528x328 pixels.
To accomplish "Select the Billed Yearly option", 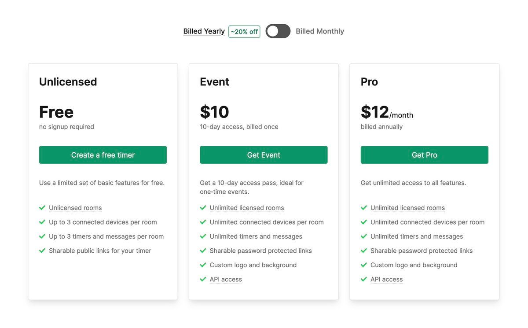I will coord(204,31).
